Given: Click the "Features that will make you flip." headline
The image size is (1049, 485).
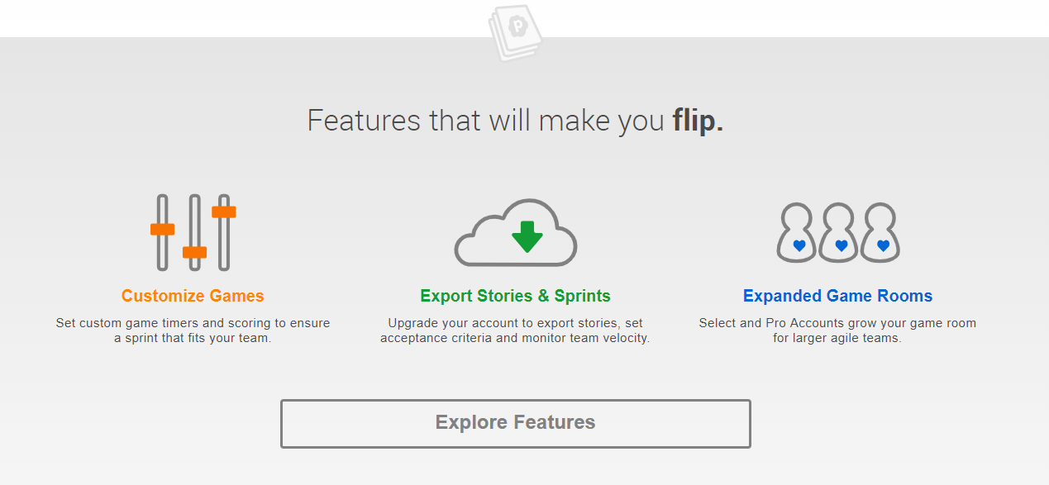Looking at the screenshot, I should pos(515,121).
